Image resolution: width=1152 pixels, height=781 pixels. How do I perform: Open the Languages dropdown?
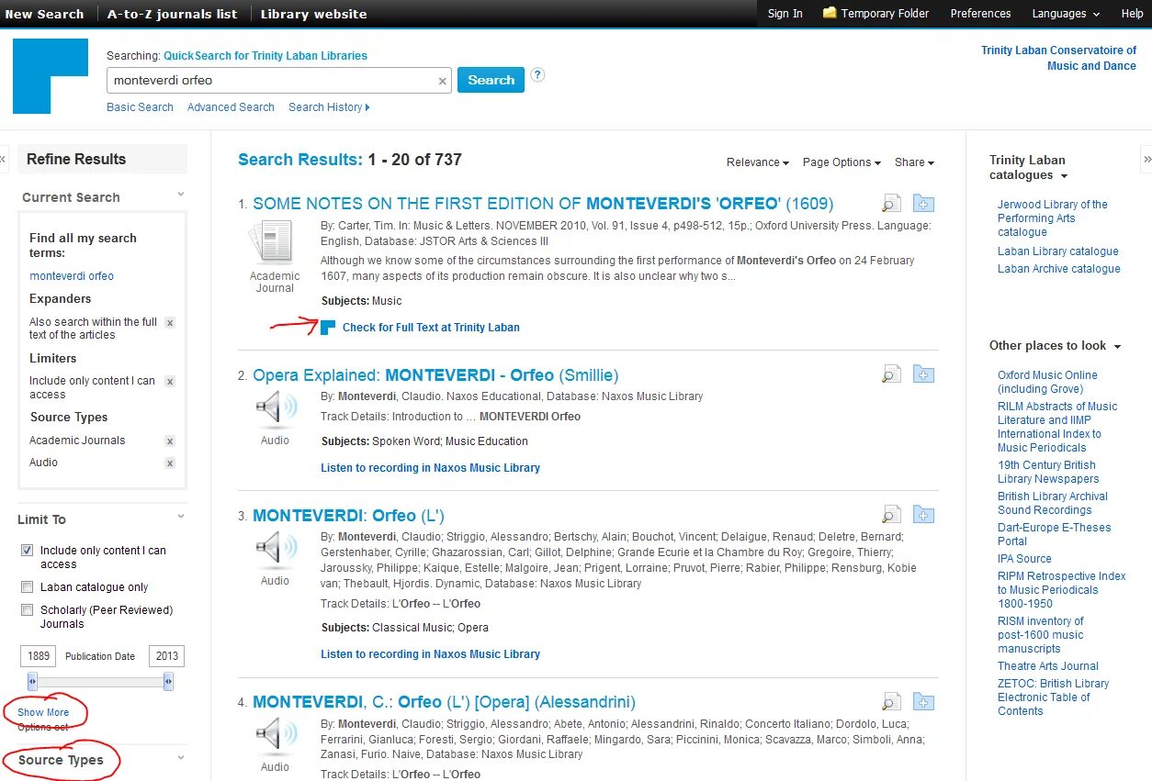point(1066,14)
